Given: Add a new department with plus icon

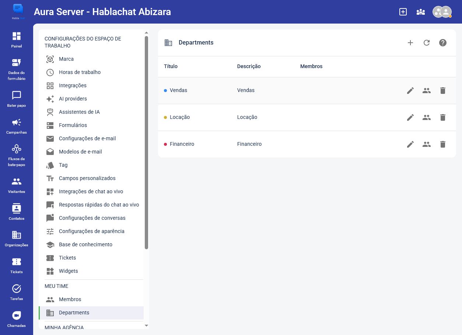Looking at the screenshot, I should [x=410, y=43].
